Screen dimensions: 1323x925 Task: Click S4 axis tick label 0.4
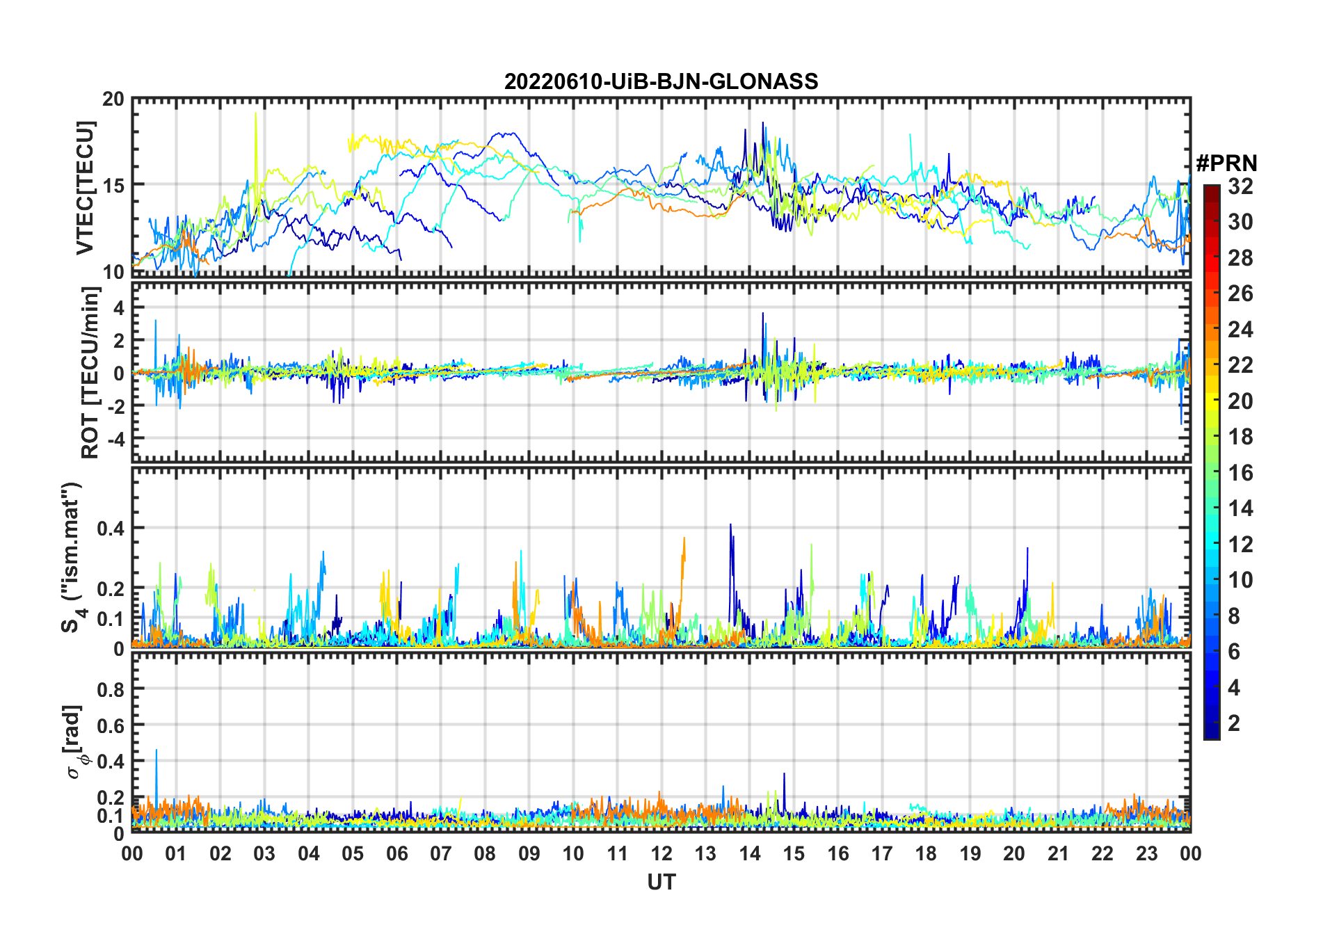(111, 529)
